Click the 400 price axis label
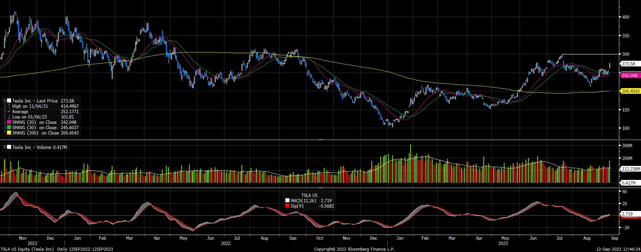This screenshot has height=252, width=641. 625,17
